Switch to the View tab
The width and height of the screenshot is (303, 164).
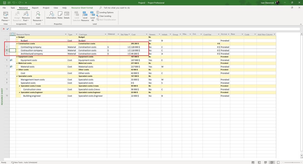55,8
